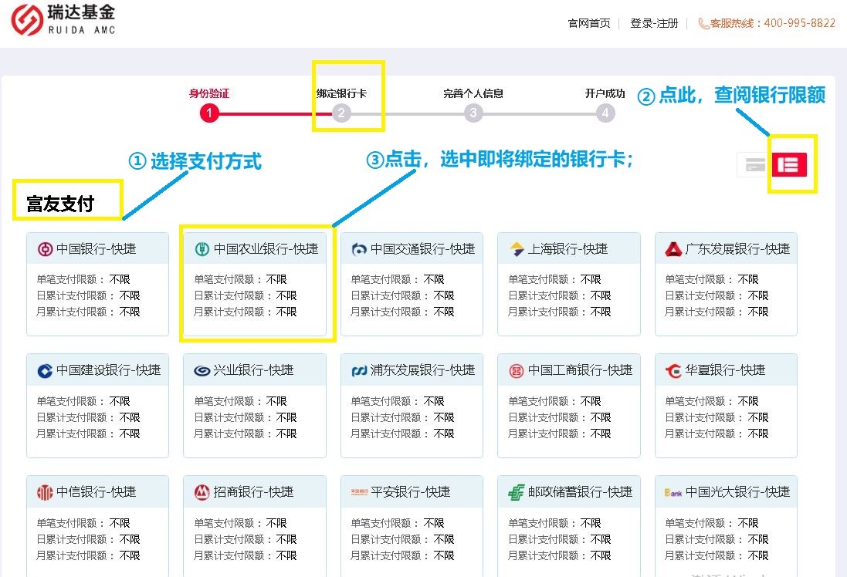
Task: Click the 浦东发展银行 logo icon
Action: 359,371
